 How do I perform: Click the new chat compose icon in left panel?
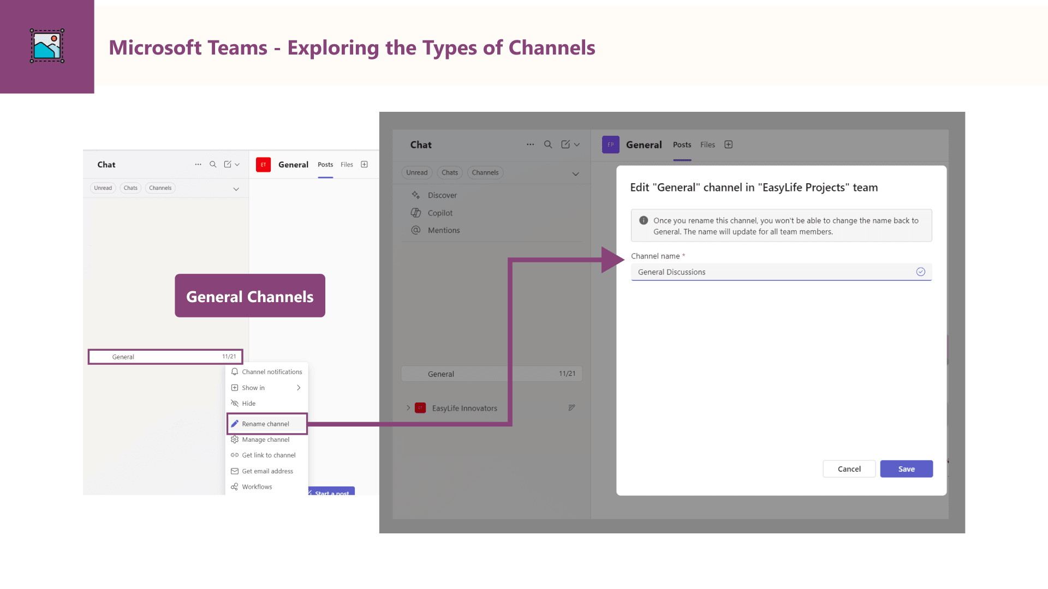(x=228, y=164)
